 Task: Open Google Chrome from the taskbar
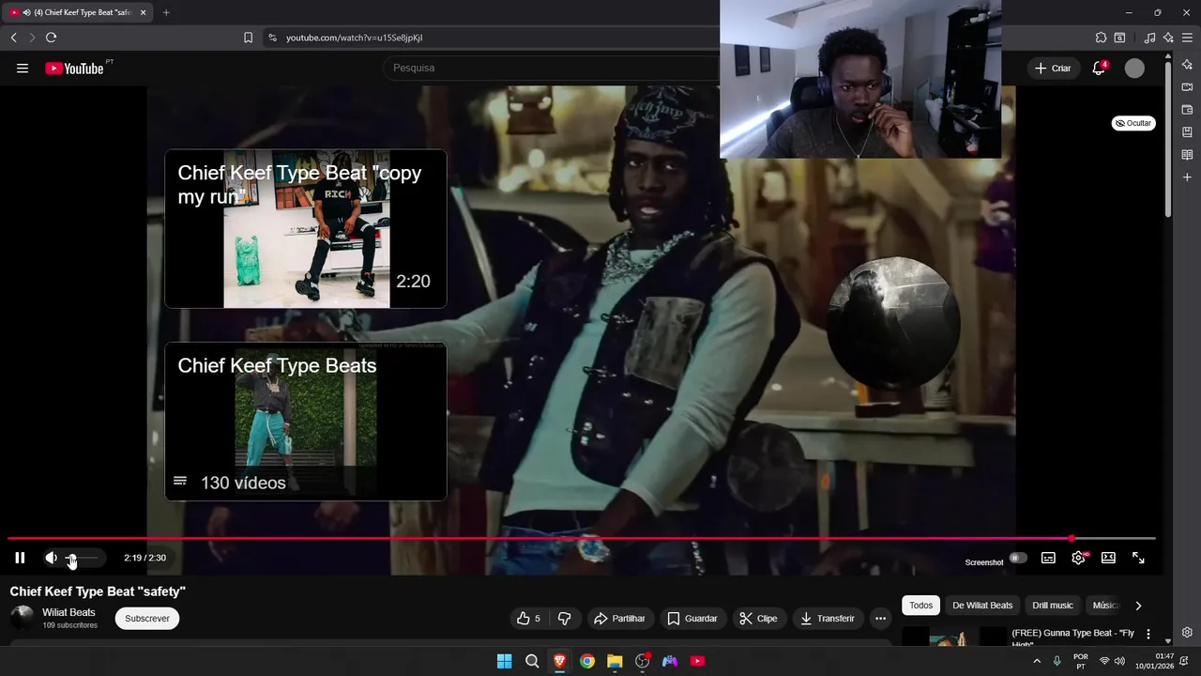[x=587, y=661]
